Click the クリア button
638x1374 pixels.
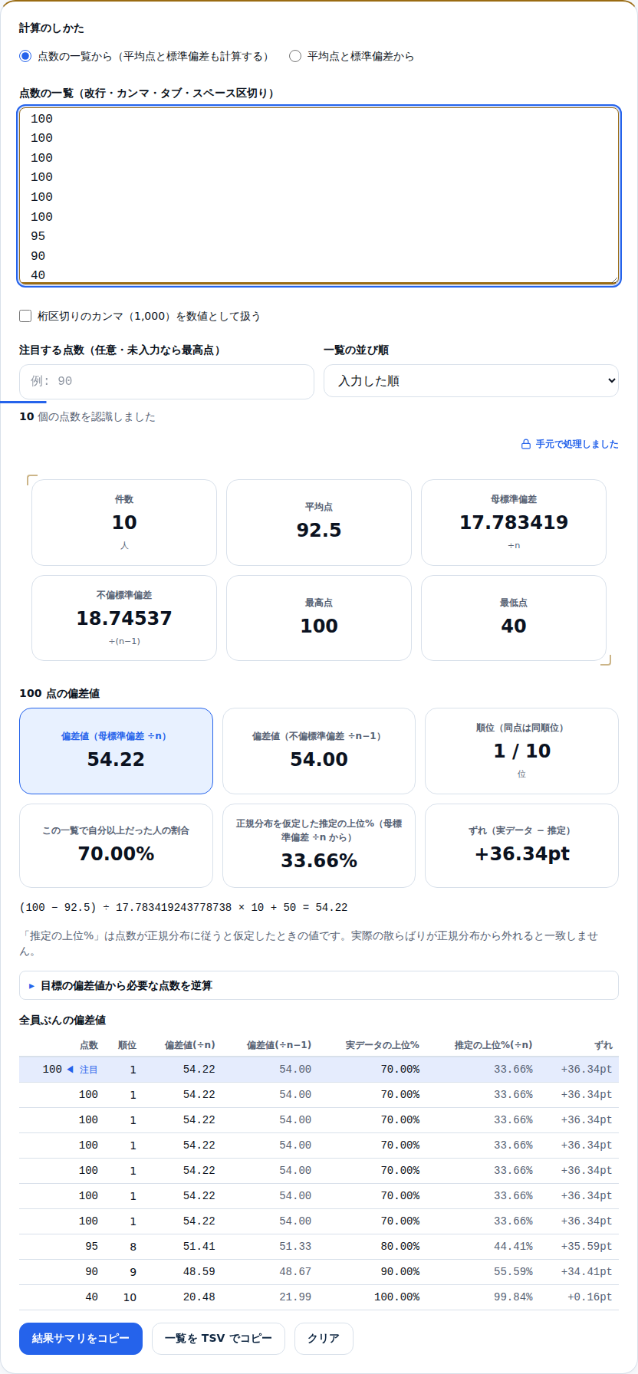[x=324, y=1338]
